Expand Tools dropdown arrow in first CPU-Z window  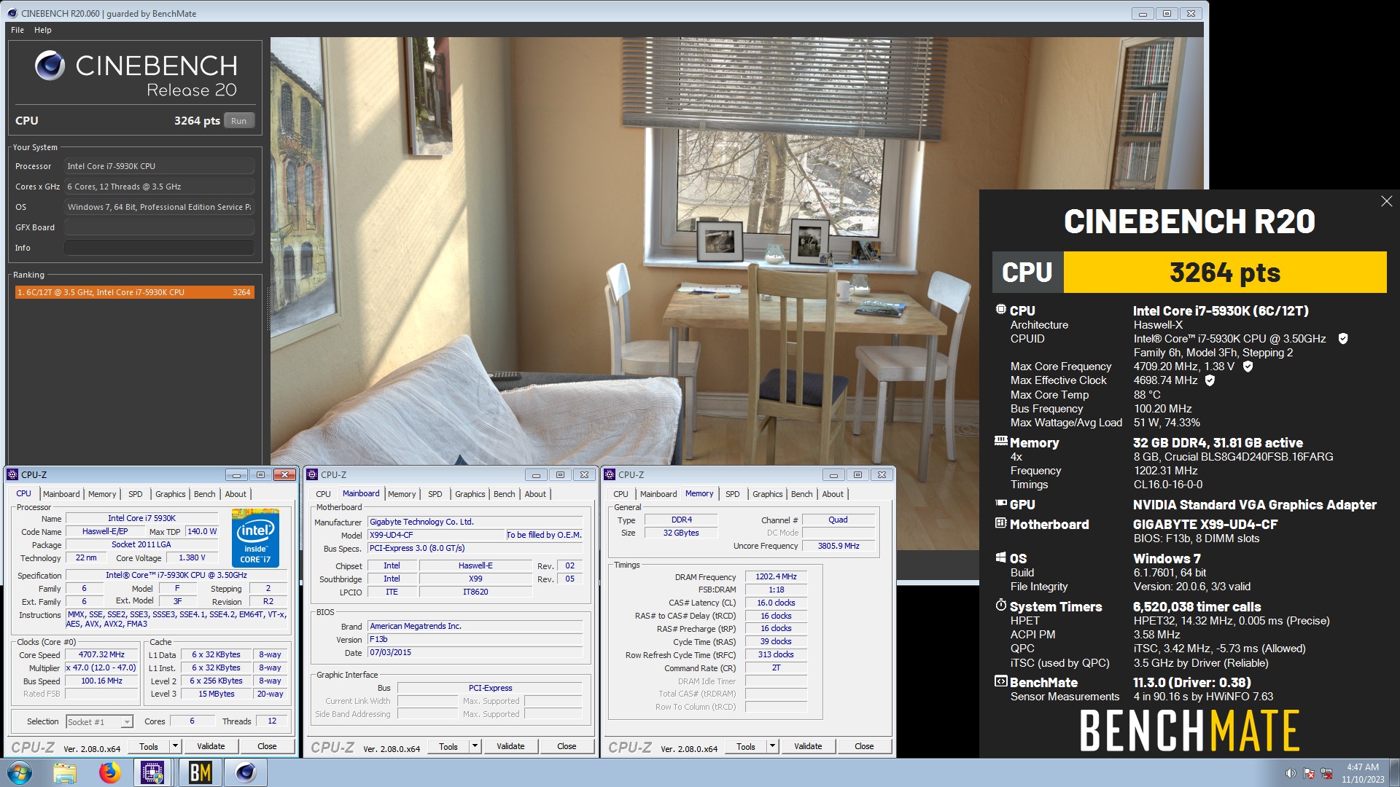pos(175,746)
